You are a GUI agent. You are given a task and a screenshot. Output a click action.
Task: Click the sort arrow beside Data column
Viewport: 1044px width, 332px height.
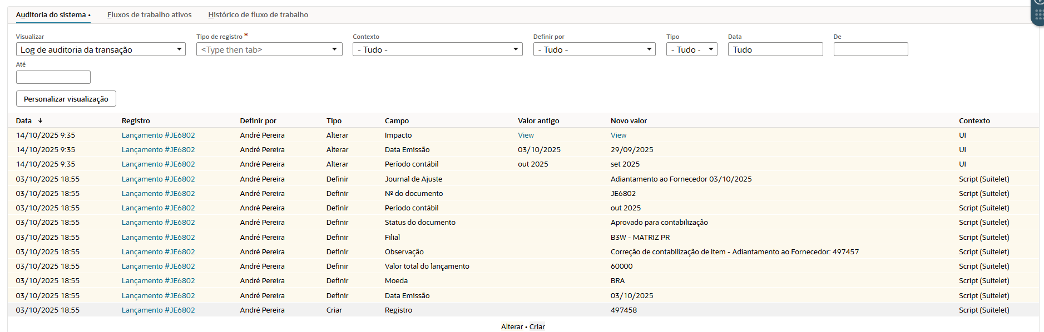pos(40,120)
